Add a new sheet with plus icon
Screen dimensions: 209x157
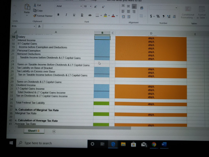coord(54,131)
